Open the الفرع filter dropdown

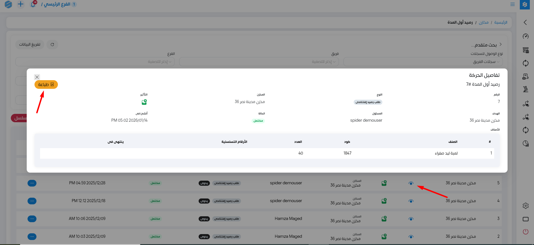click(95, 62)
